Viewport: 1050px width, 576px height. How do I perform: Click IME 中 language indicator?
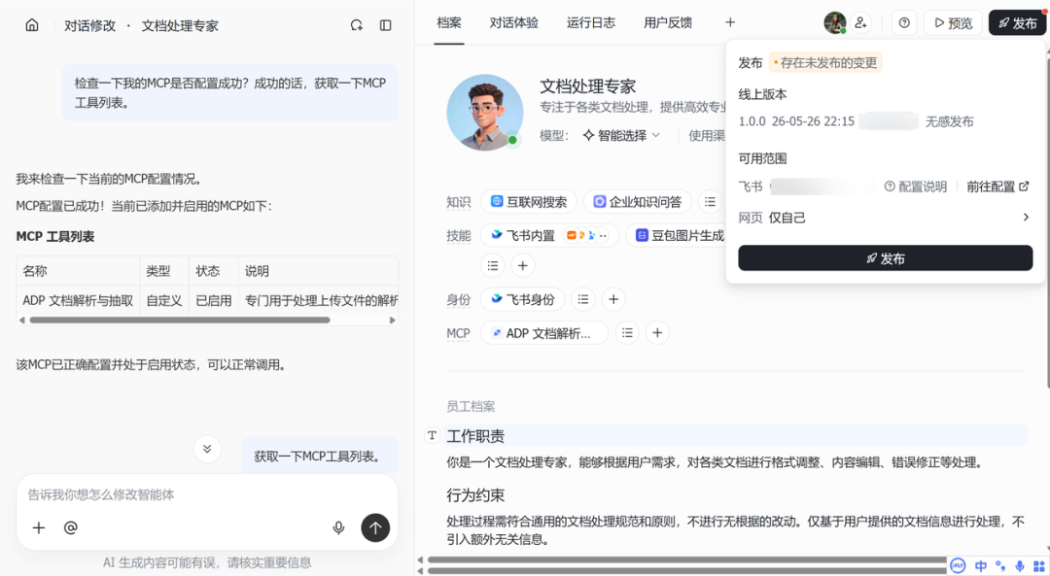pos(980,566)
